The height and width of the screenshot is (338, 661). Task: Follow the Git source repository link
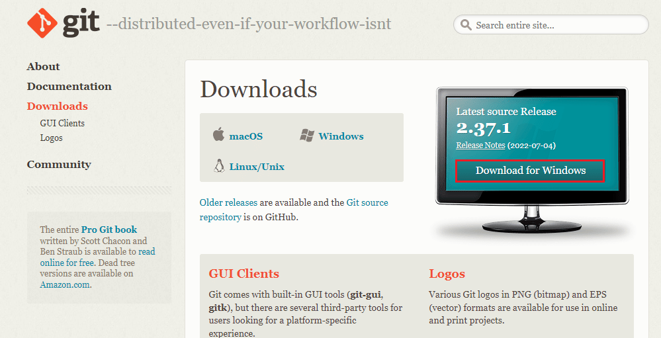click(x=294, y=210)
